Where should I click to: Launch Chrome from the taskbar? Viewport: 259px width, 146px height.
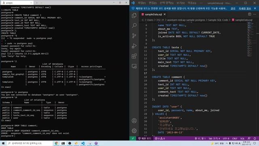pyautogui.click(x=56, y=143)
